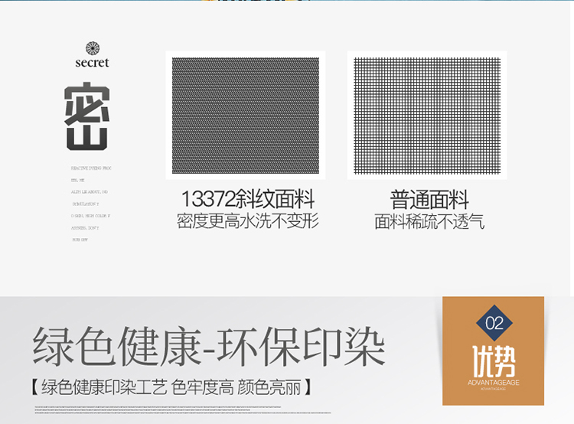The width and height of the screenshot is (574, 424).
Task: Click the fine-print paragraph below the subtitle
Action: click(184, 409)
